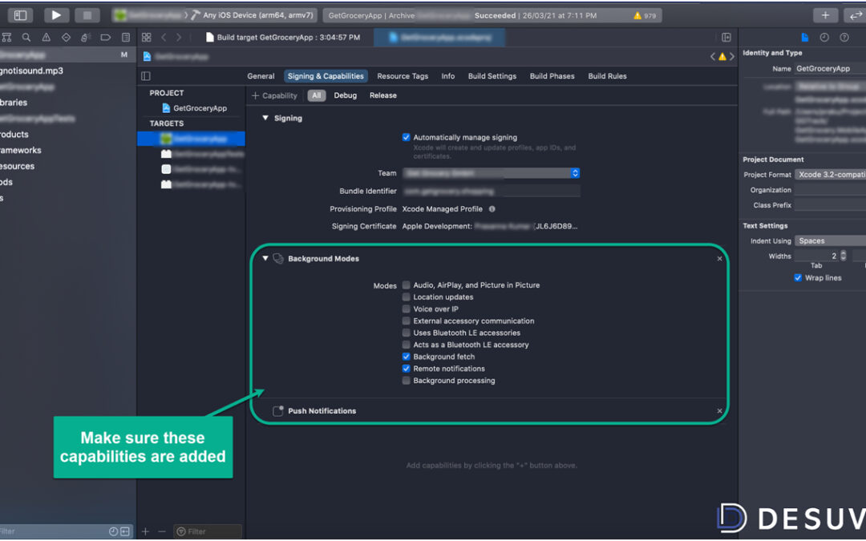Select the All configurations filter

coord(317,95)
